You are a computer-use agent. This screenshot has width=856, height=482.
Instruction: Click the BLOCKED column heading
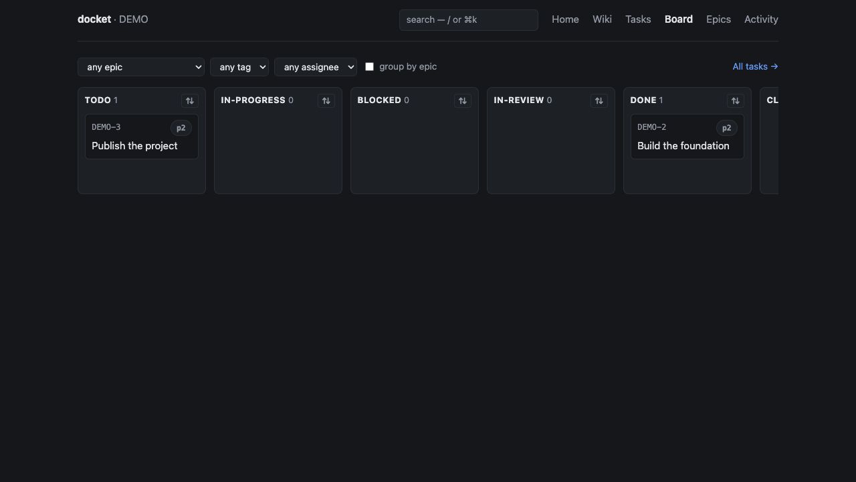pyautogui.click(x=379, y=100)
